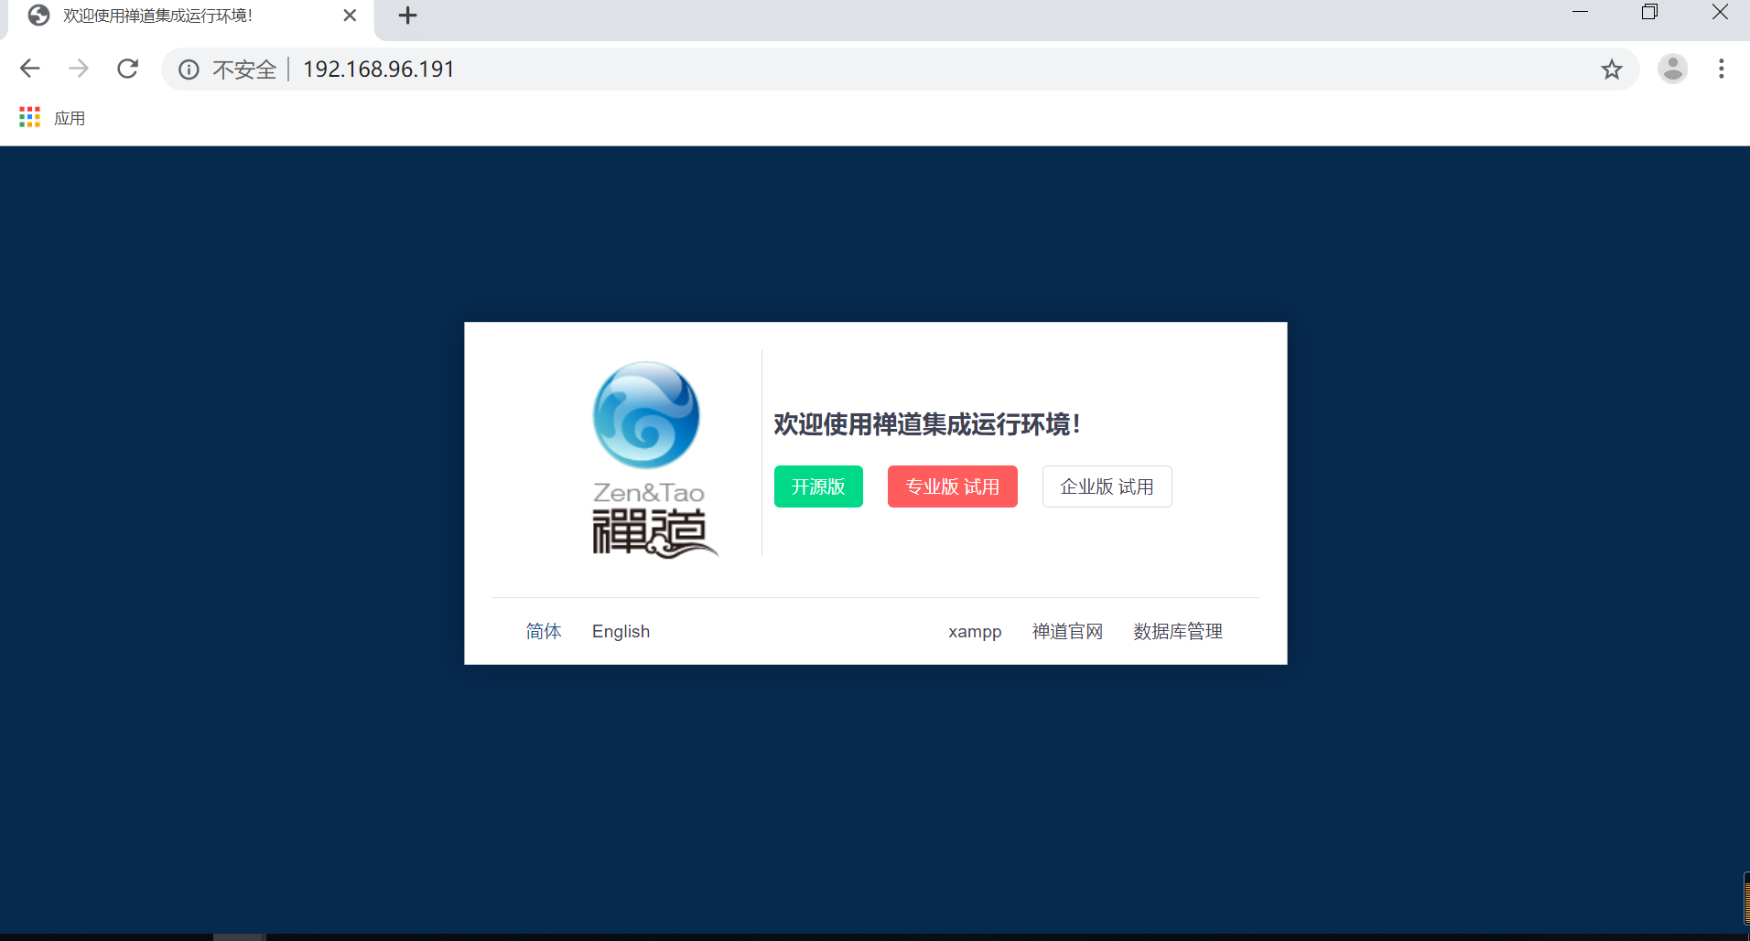Click the green 开源版 button
1750x941 pixels.
click(818, 487)
